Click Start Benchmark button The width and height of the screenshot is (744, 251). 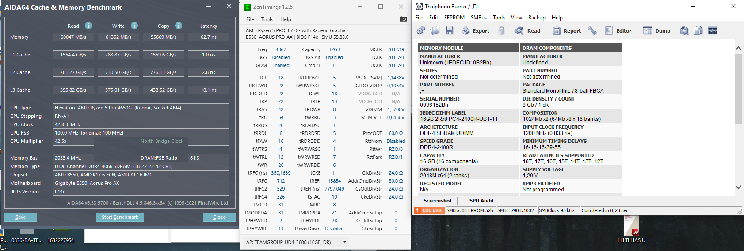point(120,217)
